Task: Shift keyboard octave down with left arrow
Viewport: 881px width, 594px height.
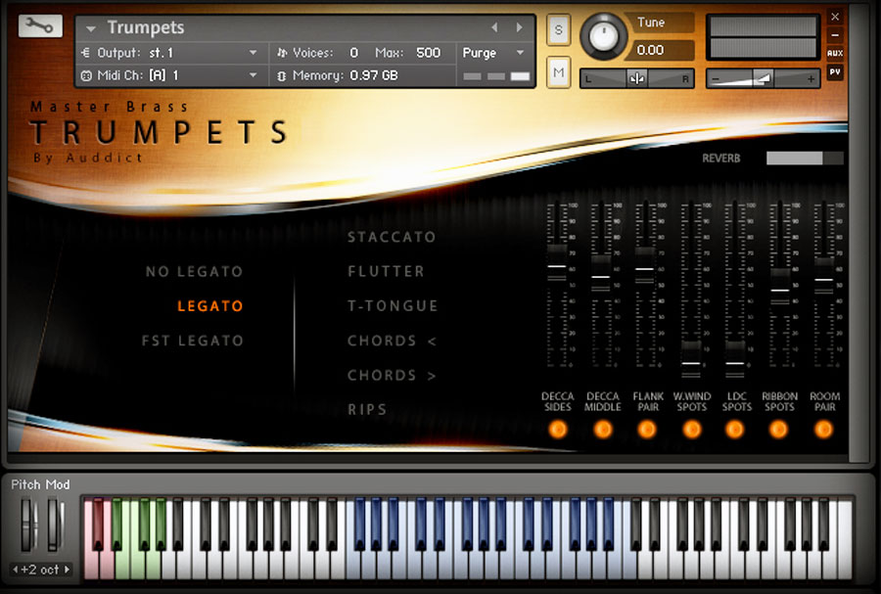Action: pyautogui.click(x=15, y=570)
